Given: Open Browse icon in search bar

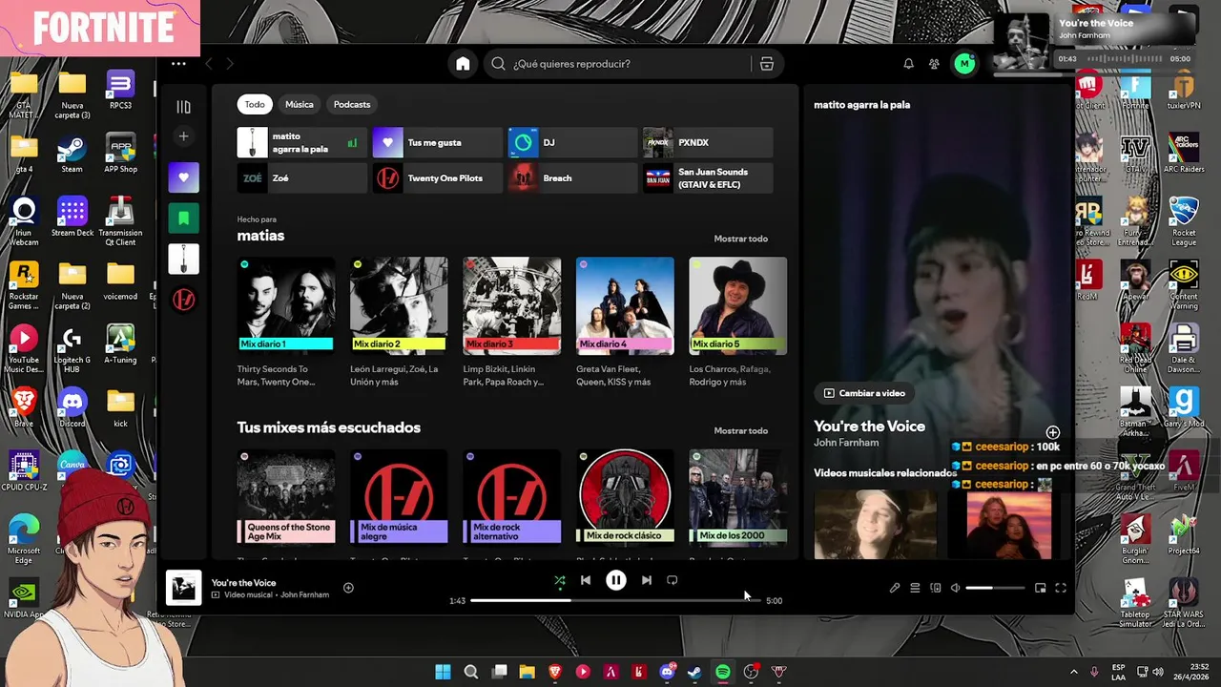Looking at the screenshot, I should [767, 64].
